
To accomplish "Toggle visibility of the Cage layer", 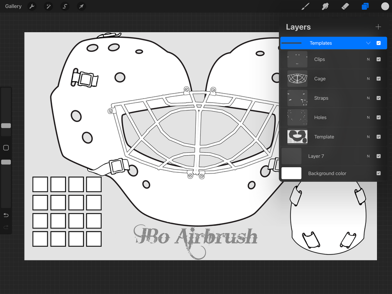I will click(378, 78).
